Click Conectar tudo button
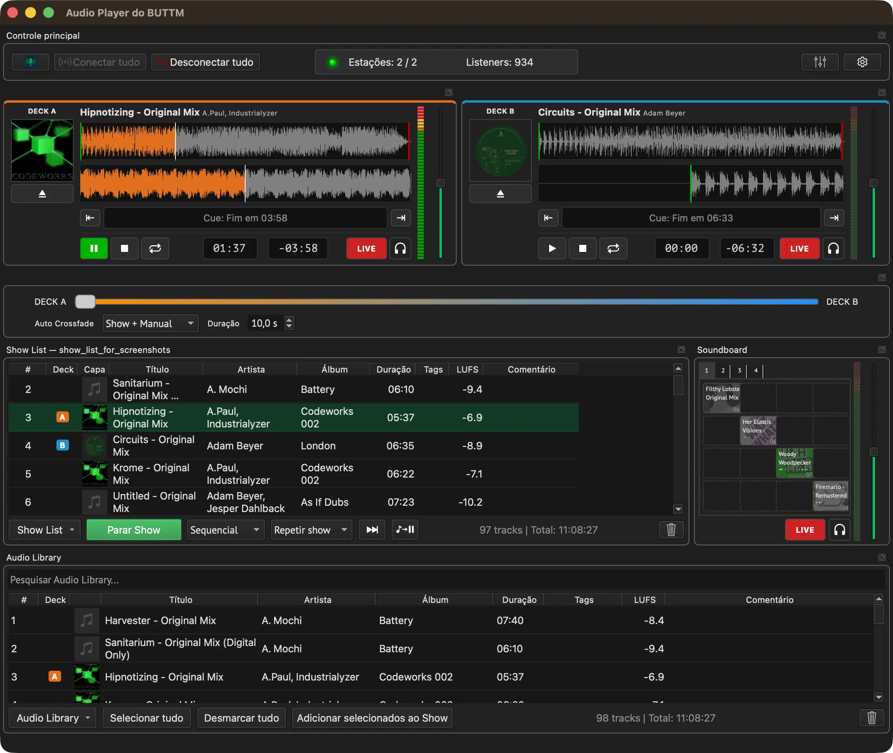The height and width of the screenshot is (753, 893). point(100,62)
